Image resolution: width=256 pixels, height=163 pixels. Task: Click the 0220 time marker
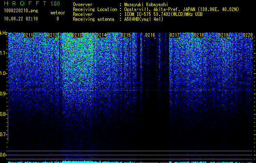pyautogui.click(x=248, y=35)
